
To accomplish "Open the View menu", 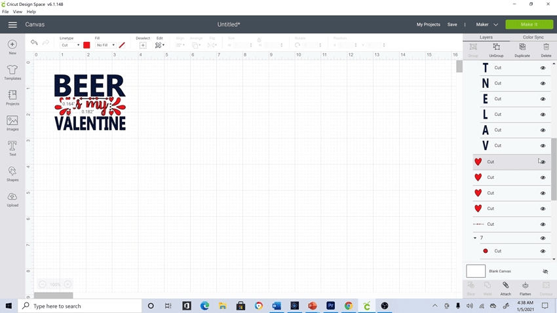I will click(x=18, y=12).
